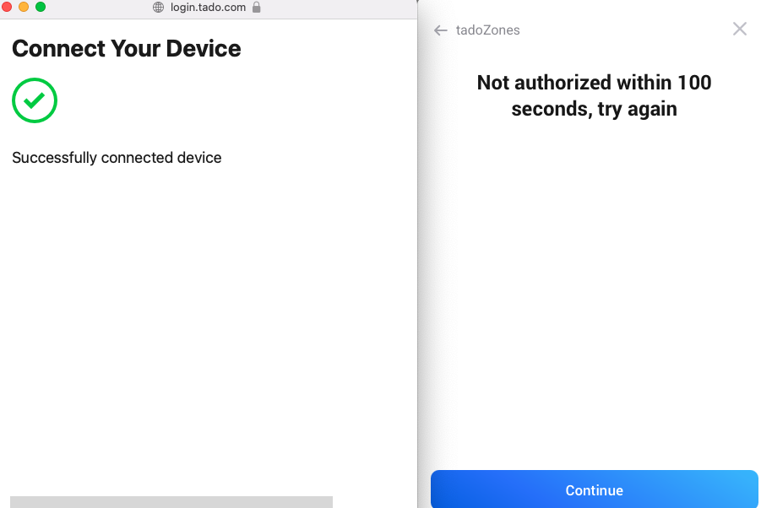This screenshot has width=761, height=508.
Task: Close the login window via red button
Action: coord(6,7)
